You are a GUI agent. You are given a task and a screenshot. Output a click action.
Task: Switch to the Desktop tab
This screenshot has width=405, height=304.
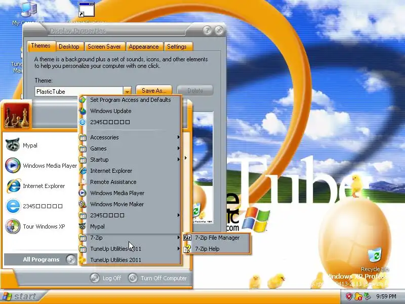click(69, 47)
